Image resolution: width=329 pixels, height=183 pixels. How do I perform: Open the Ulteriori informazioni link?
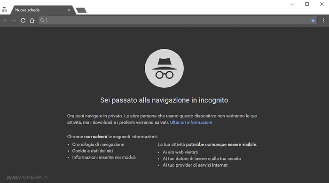[x=191, y=123]
